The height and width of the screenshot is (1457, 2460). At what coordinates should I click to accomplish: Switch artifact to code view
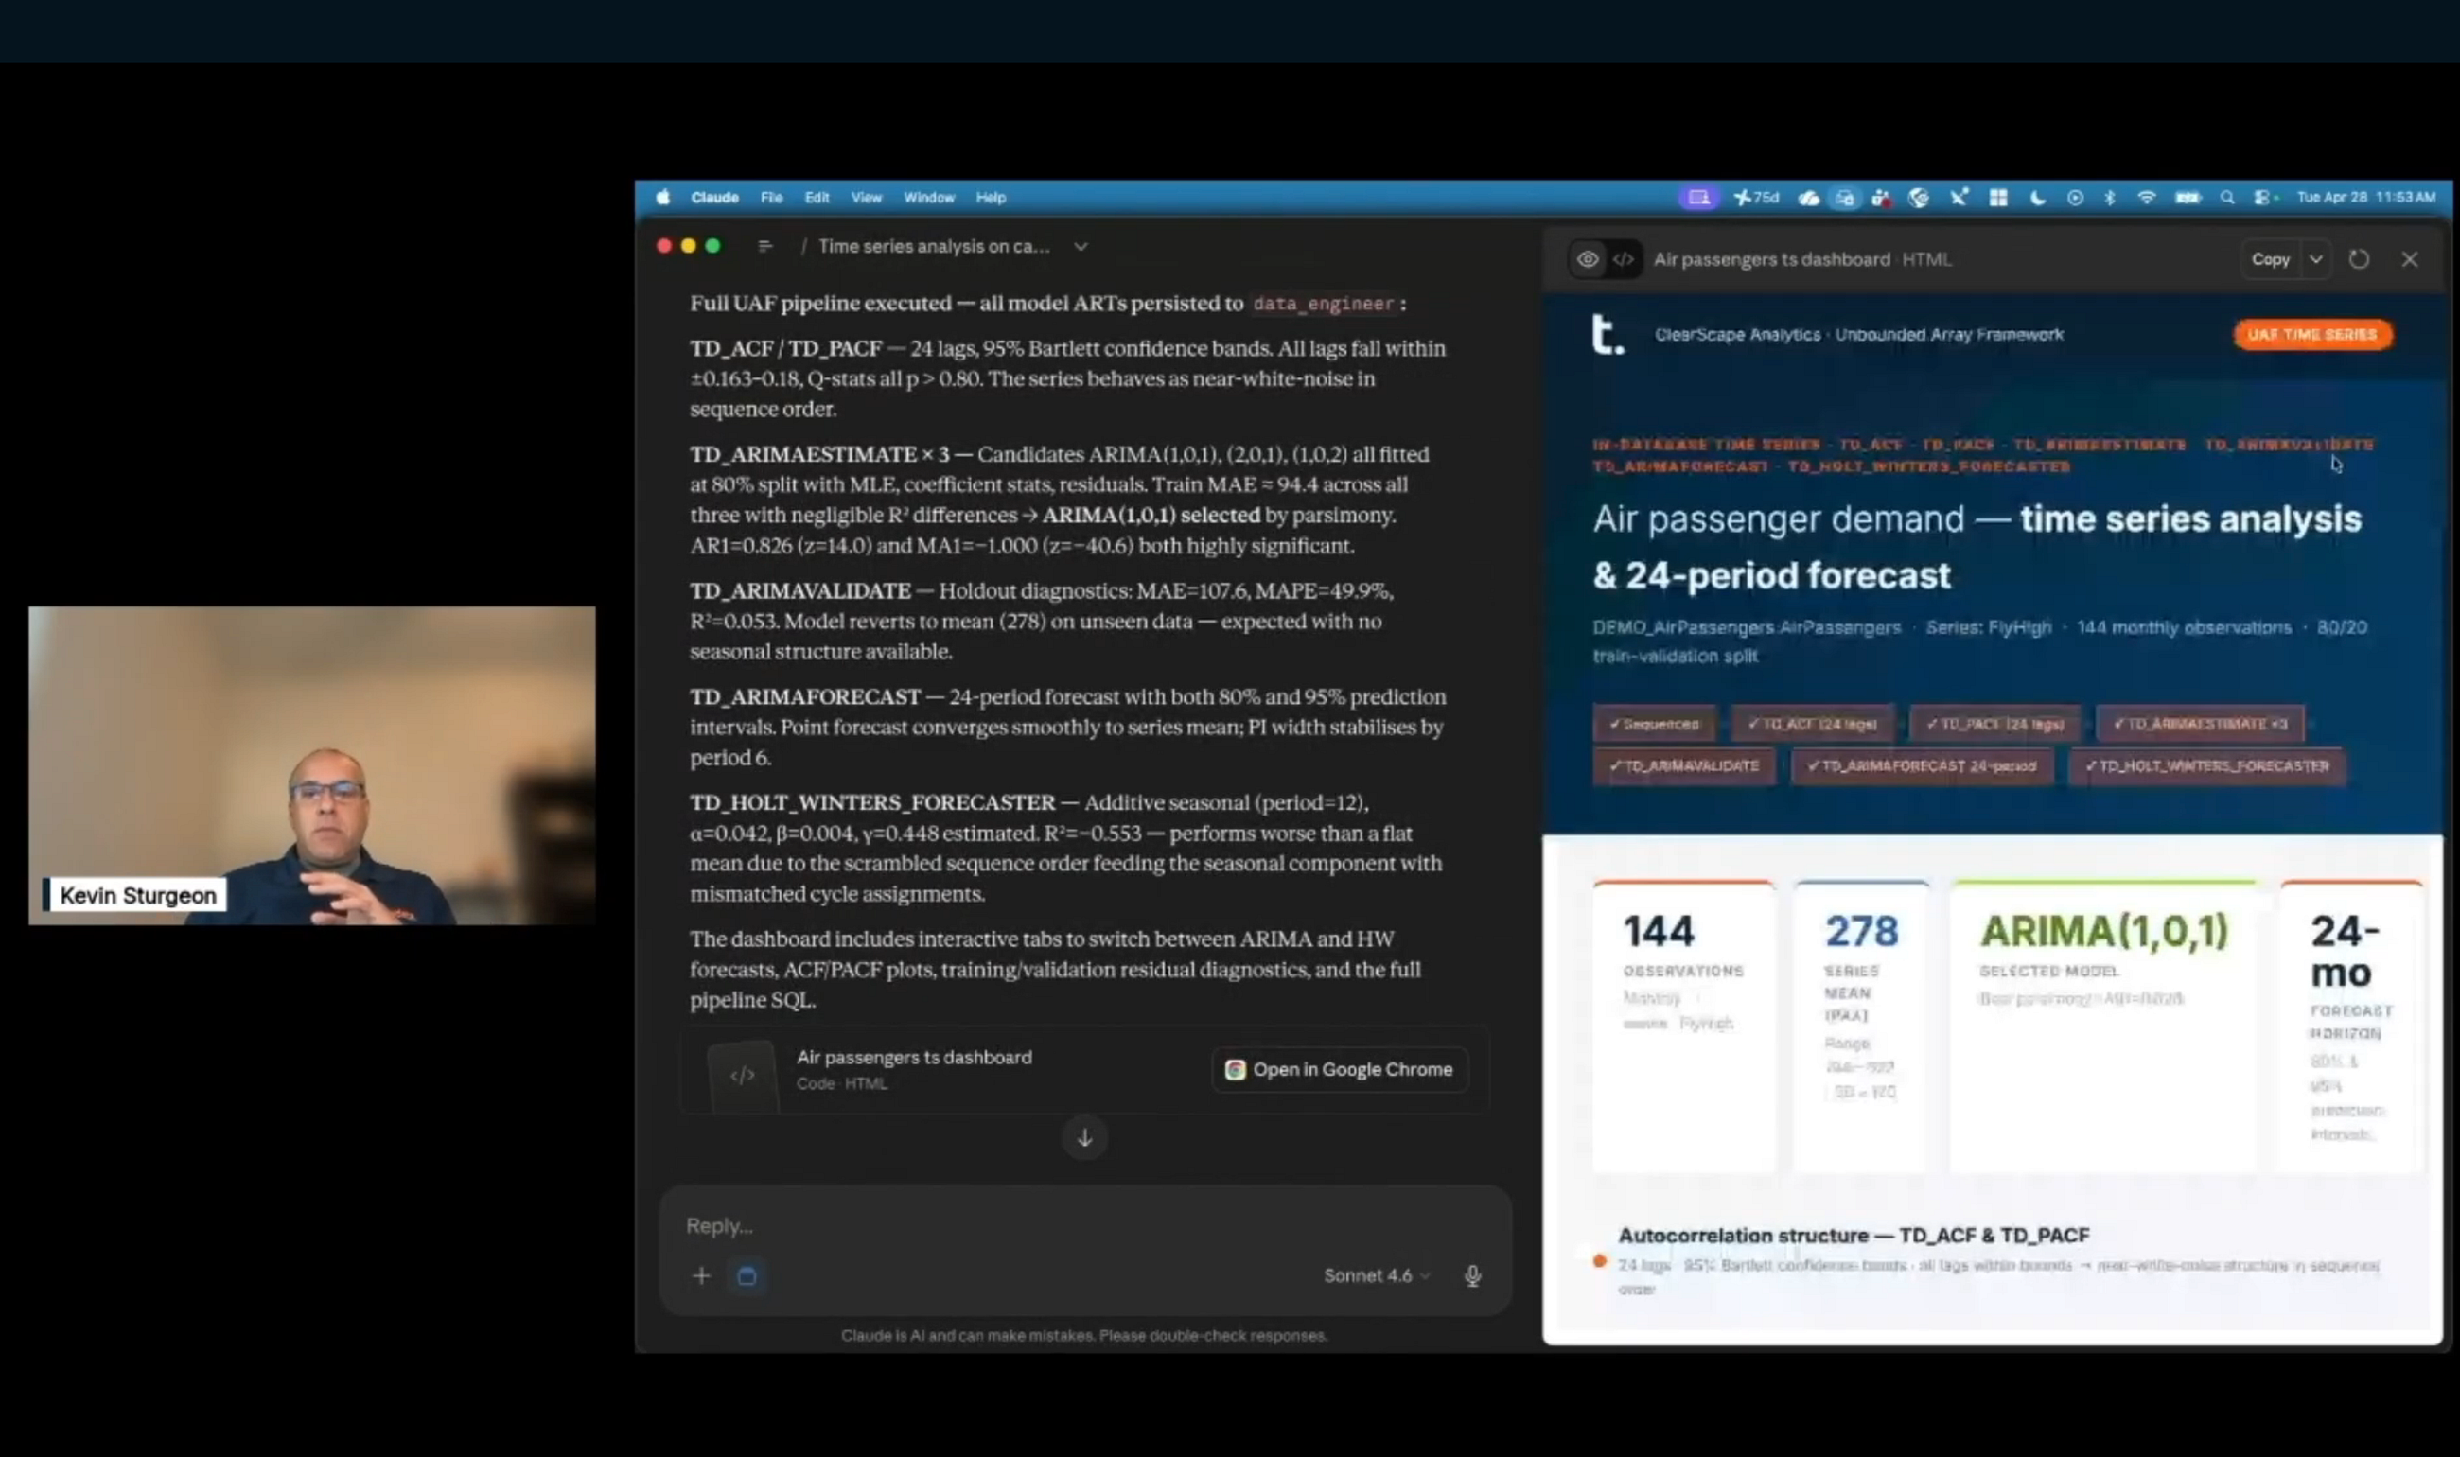point(1623,259)
